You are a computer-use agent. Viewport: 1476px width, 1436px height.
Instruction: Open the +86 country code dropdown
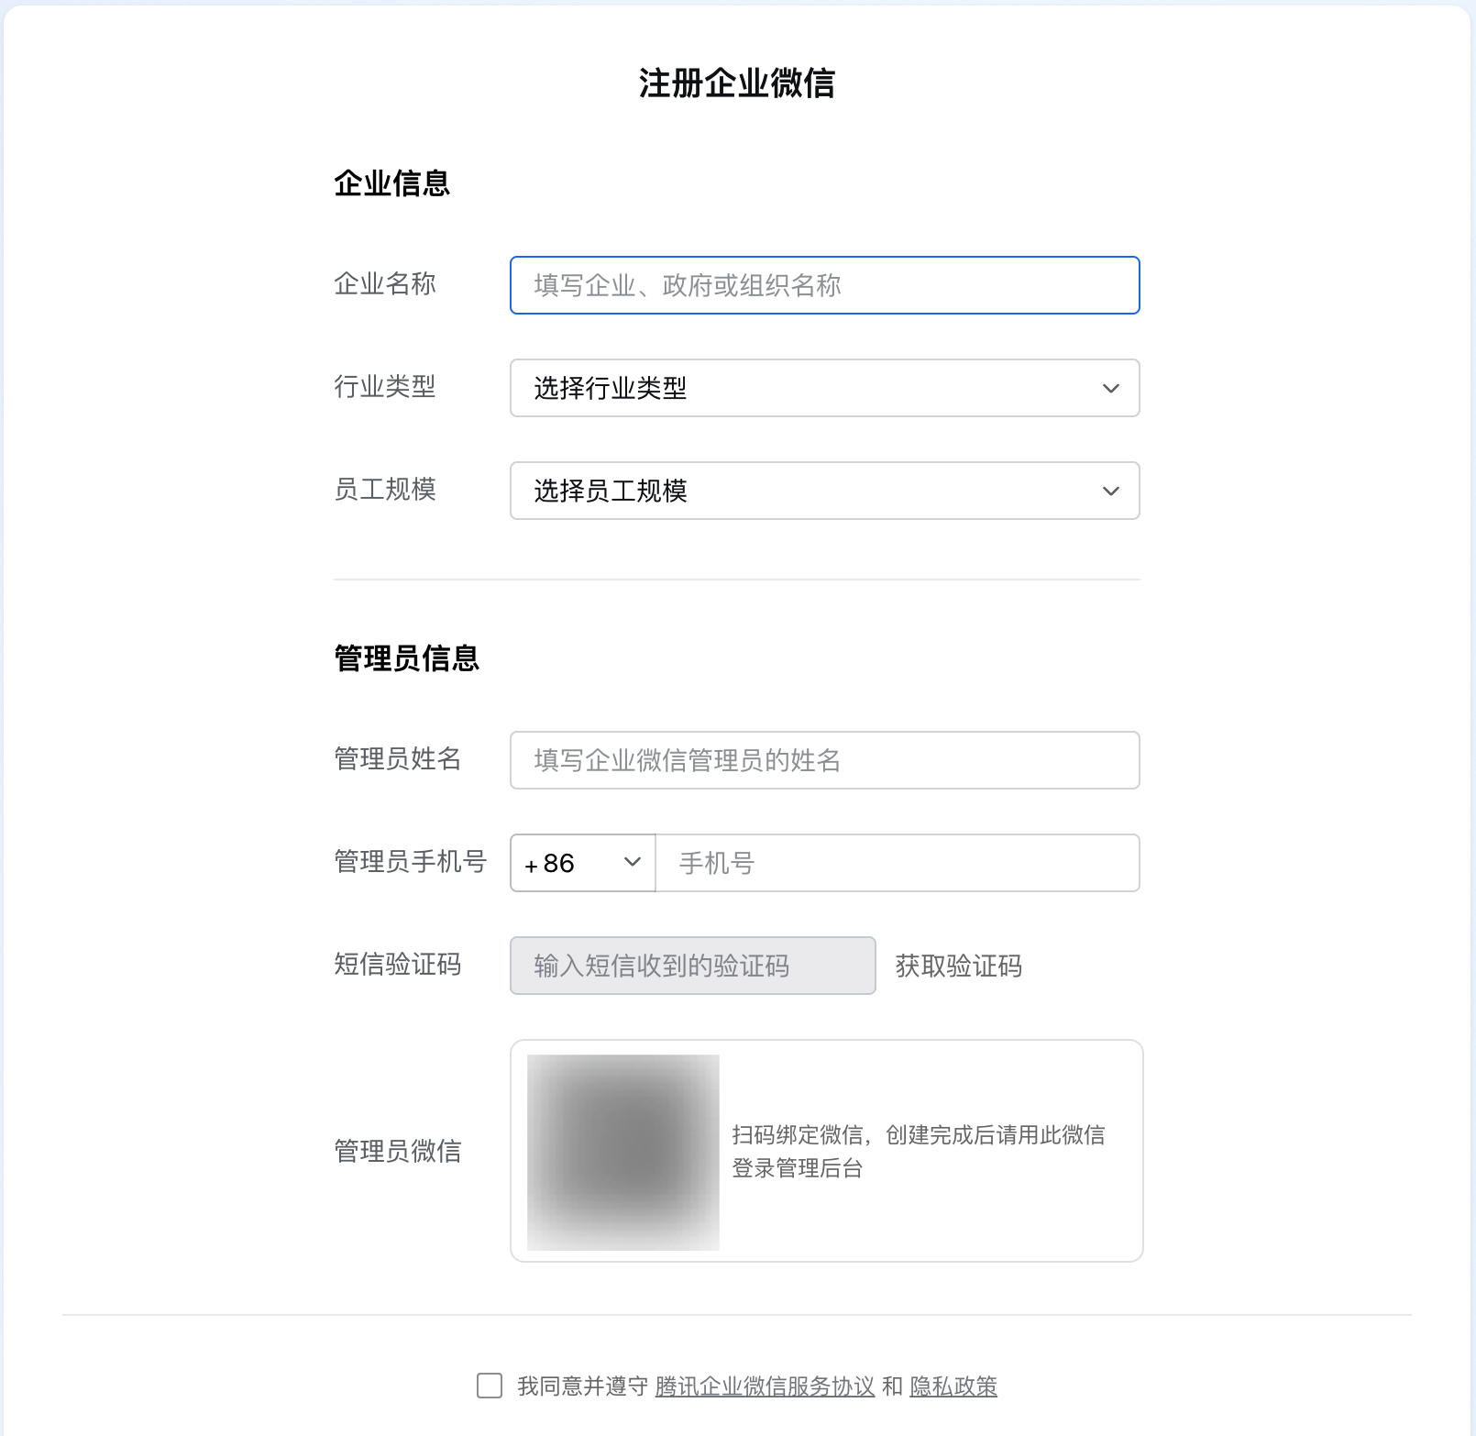583,863
